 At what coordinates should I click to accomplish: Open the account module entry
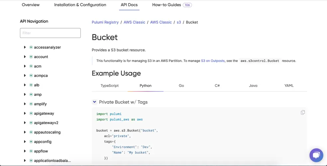pyautogui.click(x=41, y=57)
